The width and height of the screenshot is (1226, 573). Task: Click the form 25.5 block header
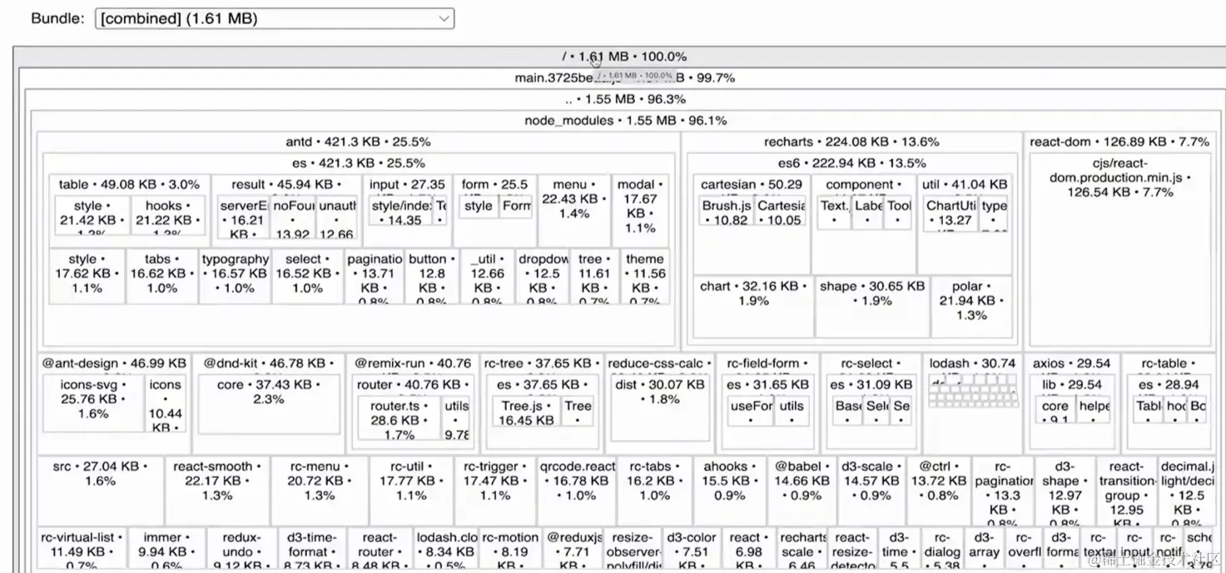pos(495,185)
